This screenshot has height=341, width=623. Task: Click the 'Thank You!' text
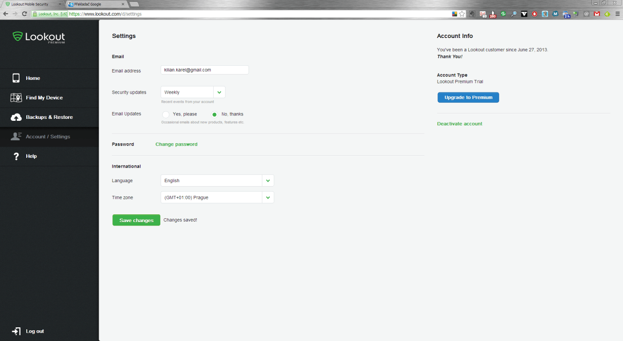point(450,57)
